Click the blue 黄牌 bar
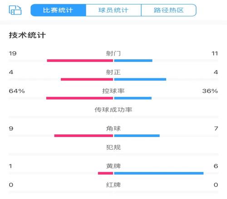The width and height of the screenshot is (227, 199). pyautogui.click(x=159, y=173)
